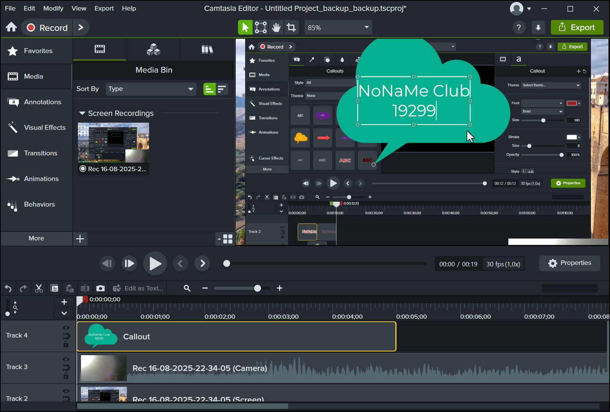
Task: Go to the Home screen icon
Action: tap(11, 27)
